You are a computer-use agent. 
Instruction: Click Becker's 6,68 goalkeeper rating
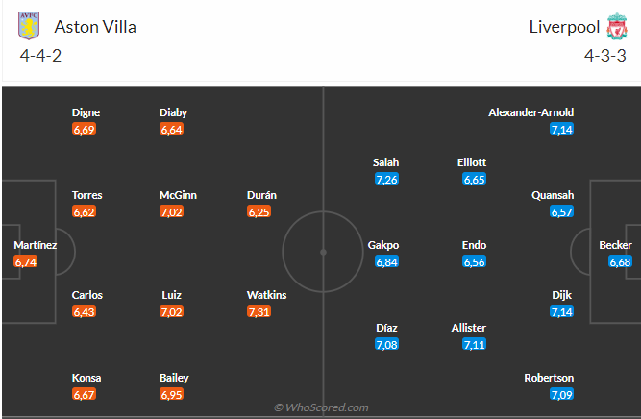pos(620,261)
